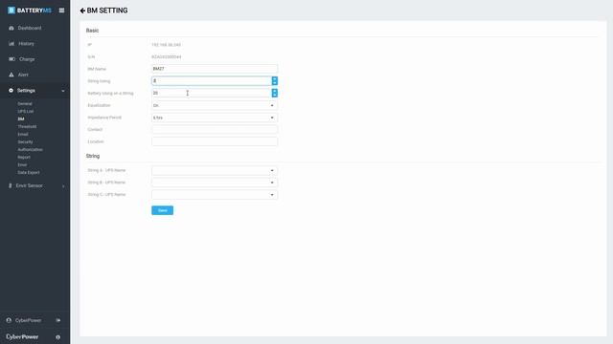
Task: Open the Equalization dropdown
Action: tap(215, 105)
